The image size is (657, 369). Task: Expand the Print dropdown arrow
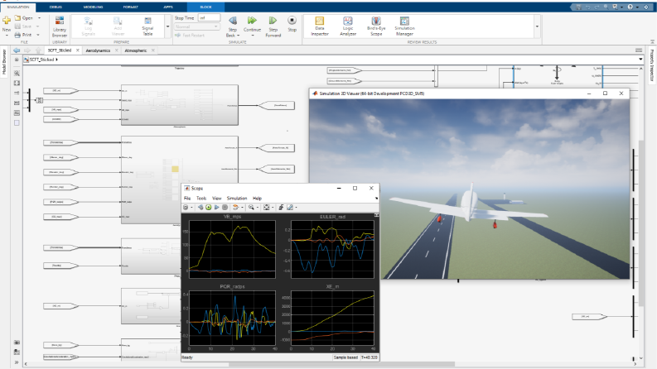coord(38,35)
